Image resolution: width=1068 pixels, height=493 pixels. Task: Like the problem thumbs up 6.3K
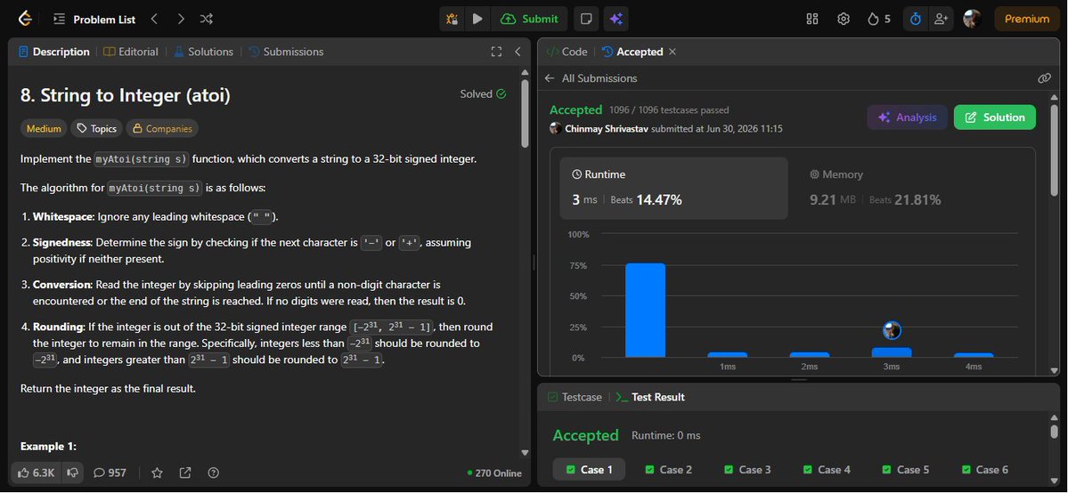tap(37, 473)
